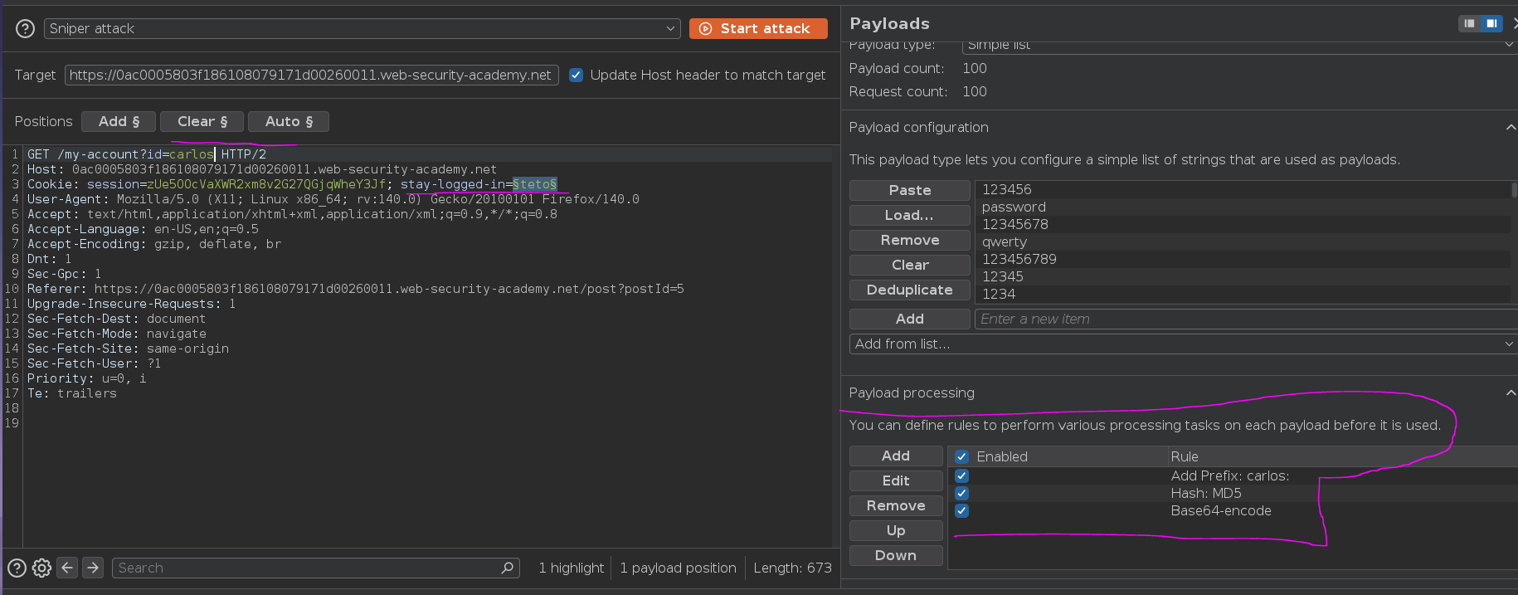The image size is (1518, 595).
Task: Move processing rule Up
Action: pos(896,530)
